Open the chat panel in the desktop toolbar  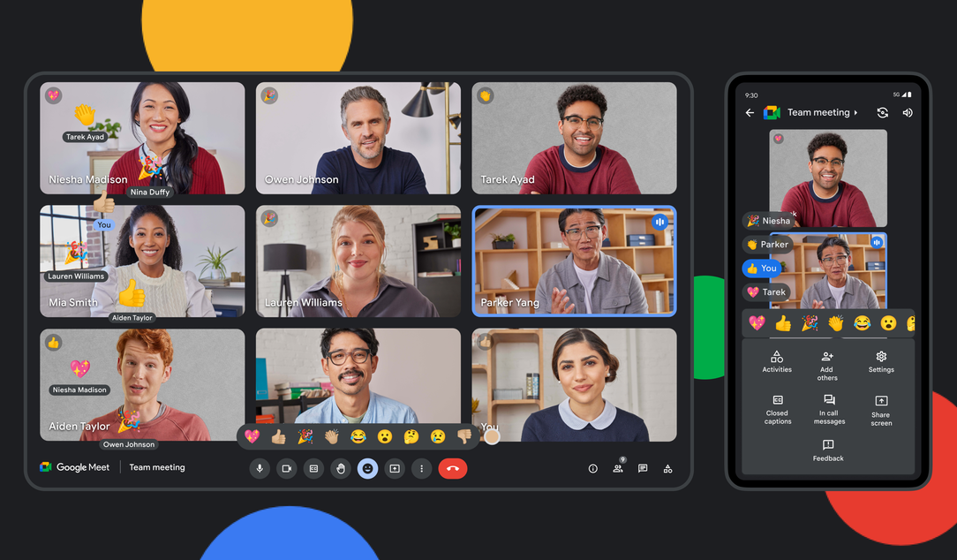click(x=643, y=468)
